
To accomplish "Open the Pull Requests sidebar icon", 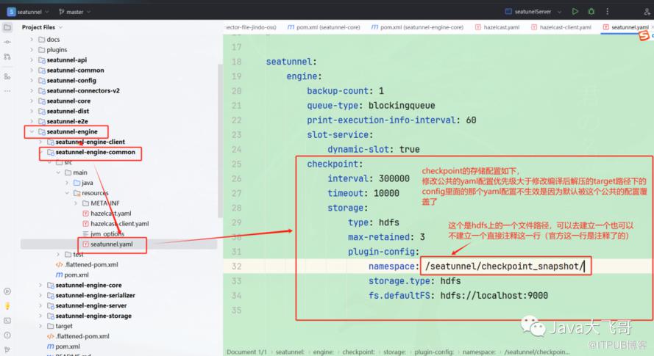I will click(7, 57).
